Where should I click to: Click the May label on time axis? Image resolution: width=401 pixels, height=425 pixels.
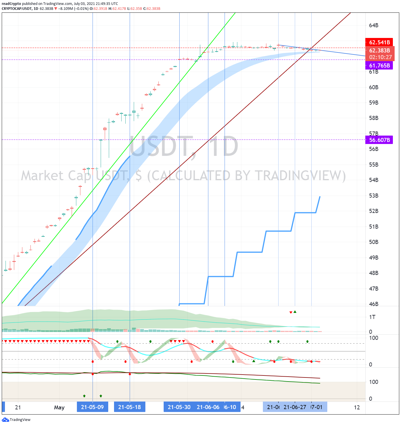pos(59,407)
